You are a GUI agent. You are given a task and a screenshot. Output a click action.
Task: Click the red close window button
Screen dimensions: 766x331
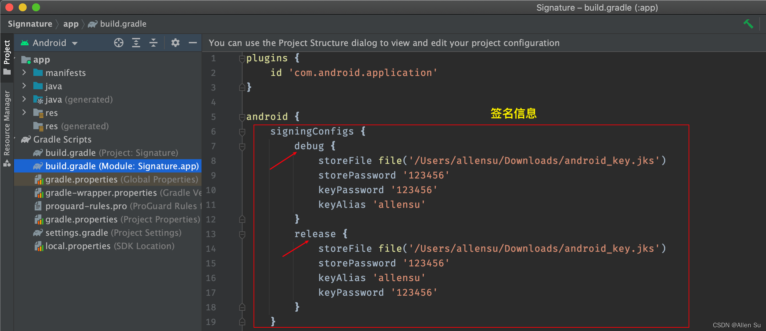click(9, 7)
